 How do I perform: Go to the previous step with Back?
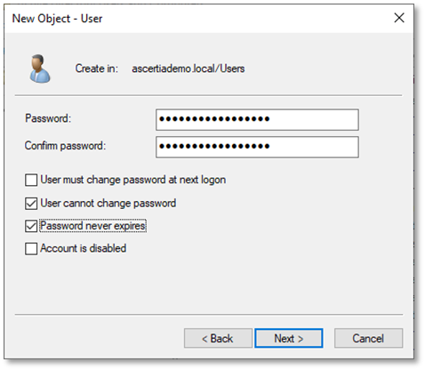[218, 338]
